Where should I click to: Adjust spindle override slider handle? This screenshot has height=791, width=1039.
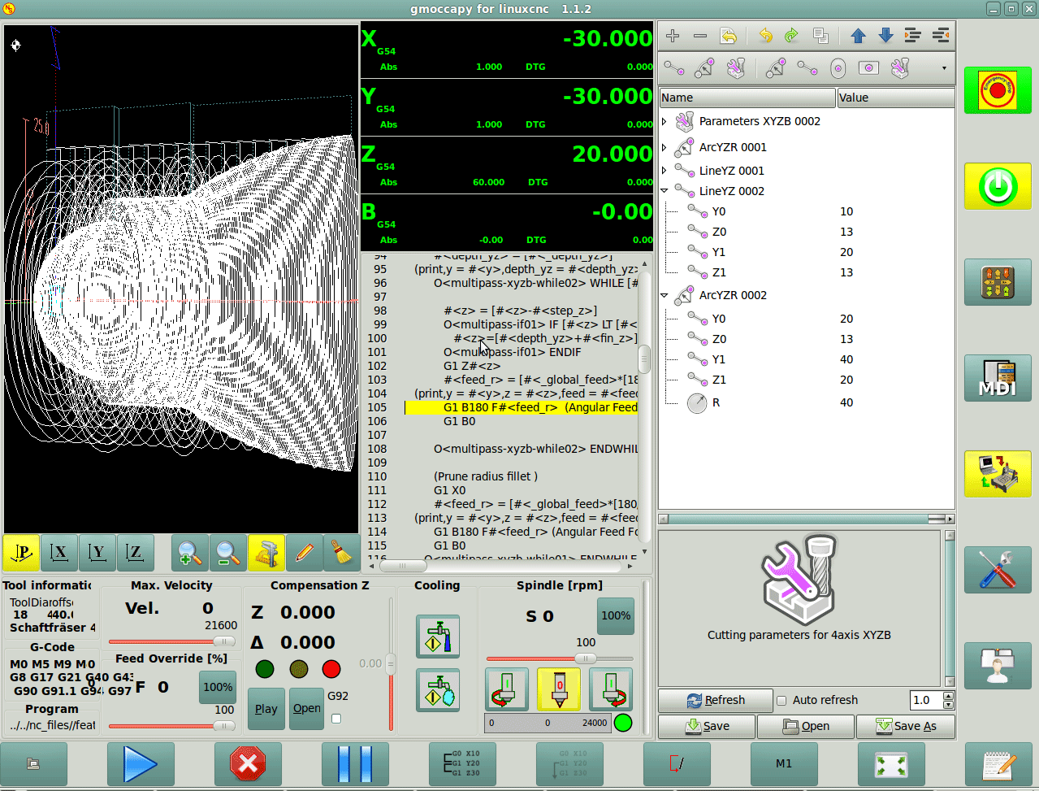pyautogui.click(x=585, y=658)
